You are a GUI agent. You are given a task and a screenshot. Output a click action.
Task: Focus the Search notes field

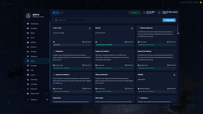click(69, 20)
